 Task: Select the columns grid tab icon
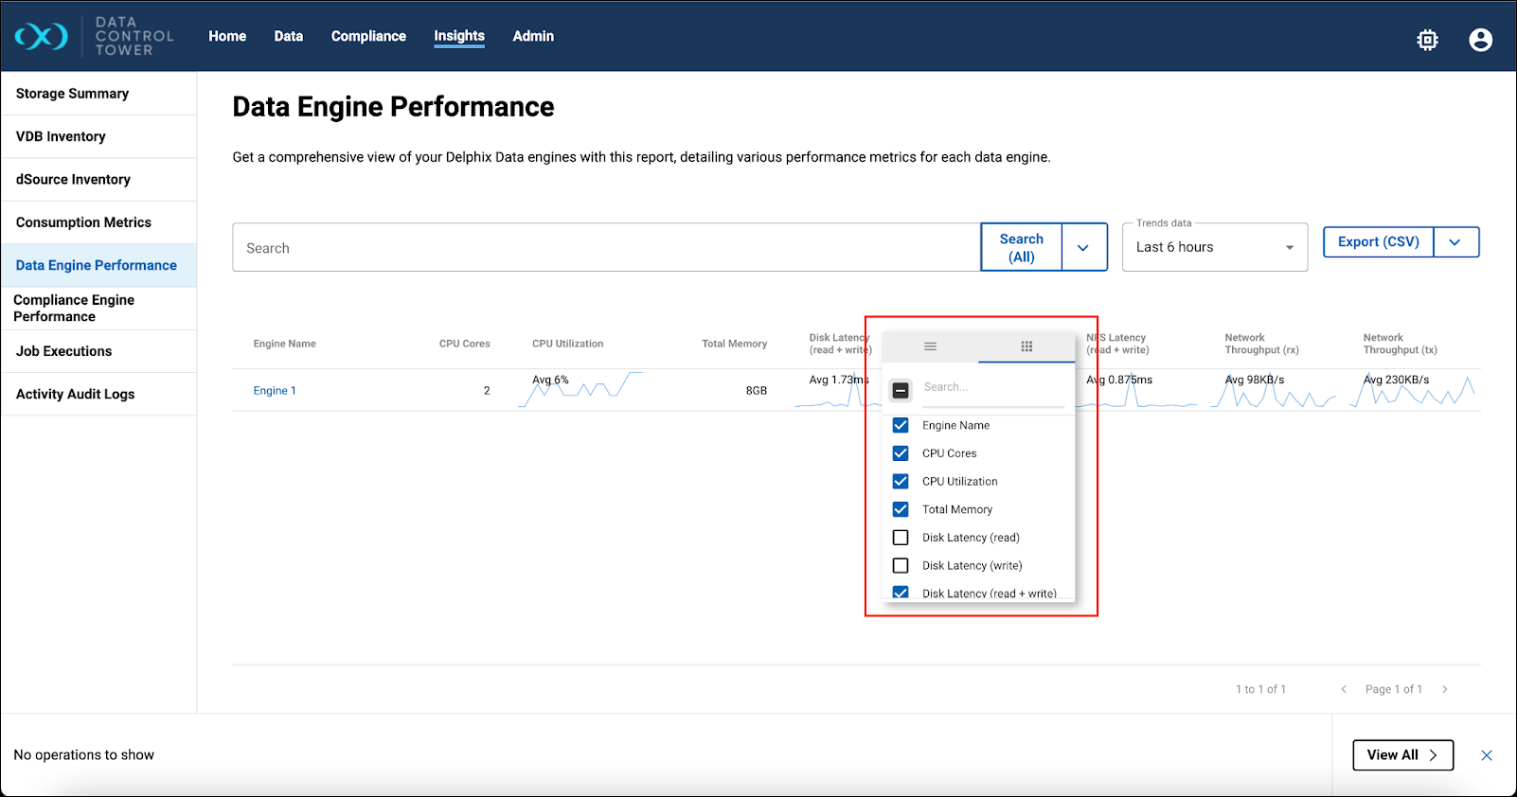coord(1026,346)
